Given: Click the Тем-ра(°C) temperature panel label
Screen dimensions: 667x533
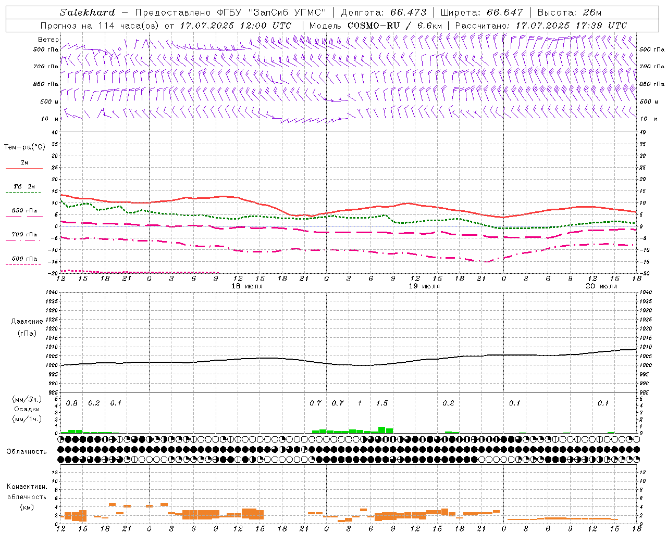Looking at the screenshot, I should (24, 147).
